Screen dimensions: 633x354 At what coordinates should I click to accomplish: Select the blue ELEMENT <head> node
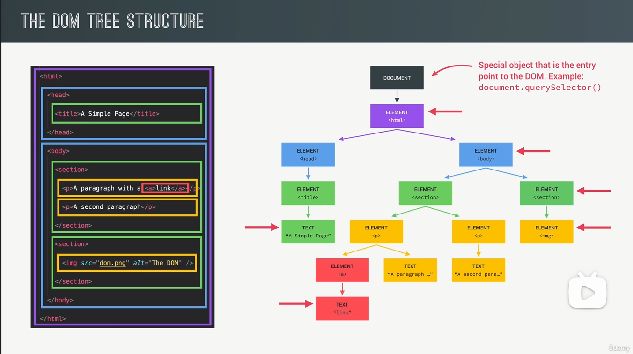(308, 155)
